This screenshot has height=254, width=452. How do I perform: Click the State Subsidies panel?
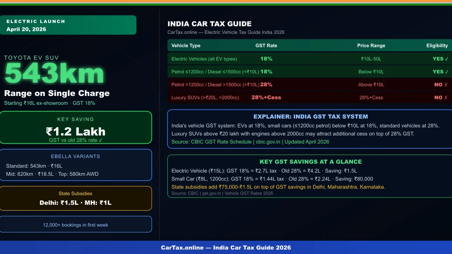(76, 198)
